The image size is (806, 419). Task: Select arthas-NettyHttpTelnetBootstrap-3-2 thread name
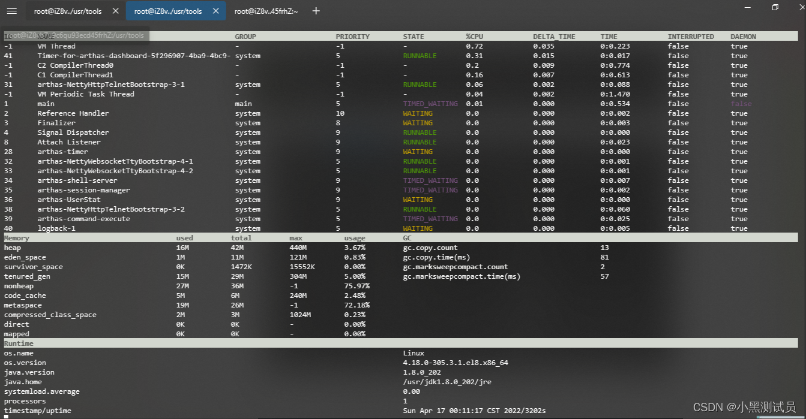click(x=111, y=209)
